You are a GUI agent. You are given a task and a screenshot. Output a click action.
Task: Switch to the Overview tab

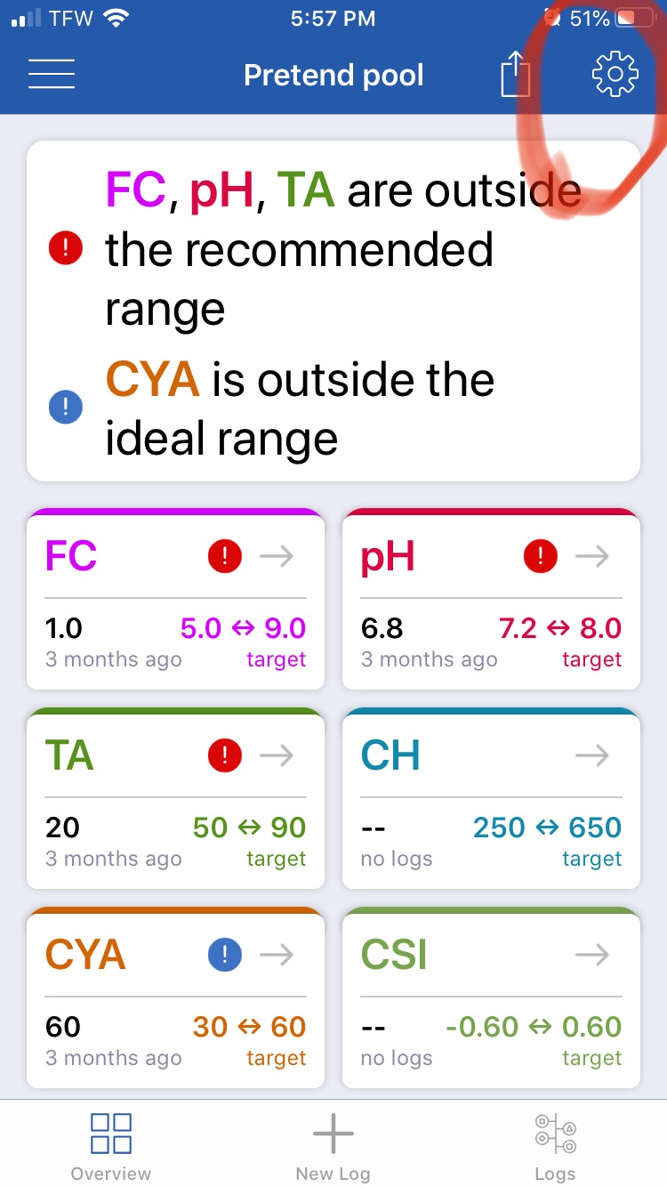click(x=111, y=1147)
